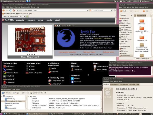Open the Moonchild Productions link
The image size is (153, 115).
pyautogui.click(x=102, y=38)
